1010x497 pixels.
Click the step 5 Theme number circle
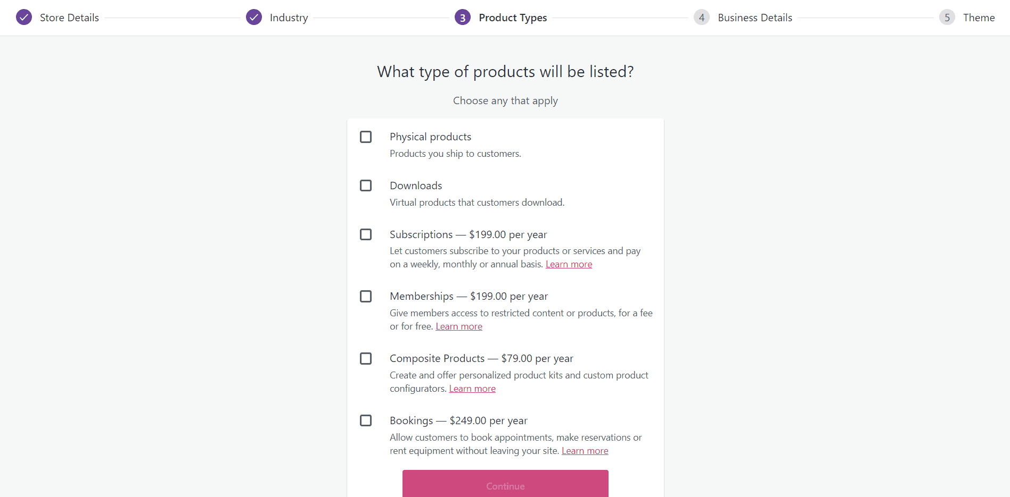coord(947,18)
